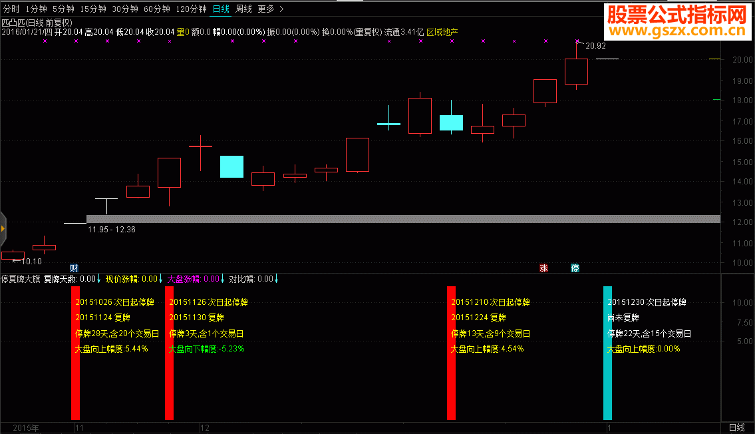Click the gray gap zone band
Image resolution: width=755 pixels, height=434 pixels.
click(404, 219)
